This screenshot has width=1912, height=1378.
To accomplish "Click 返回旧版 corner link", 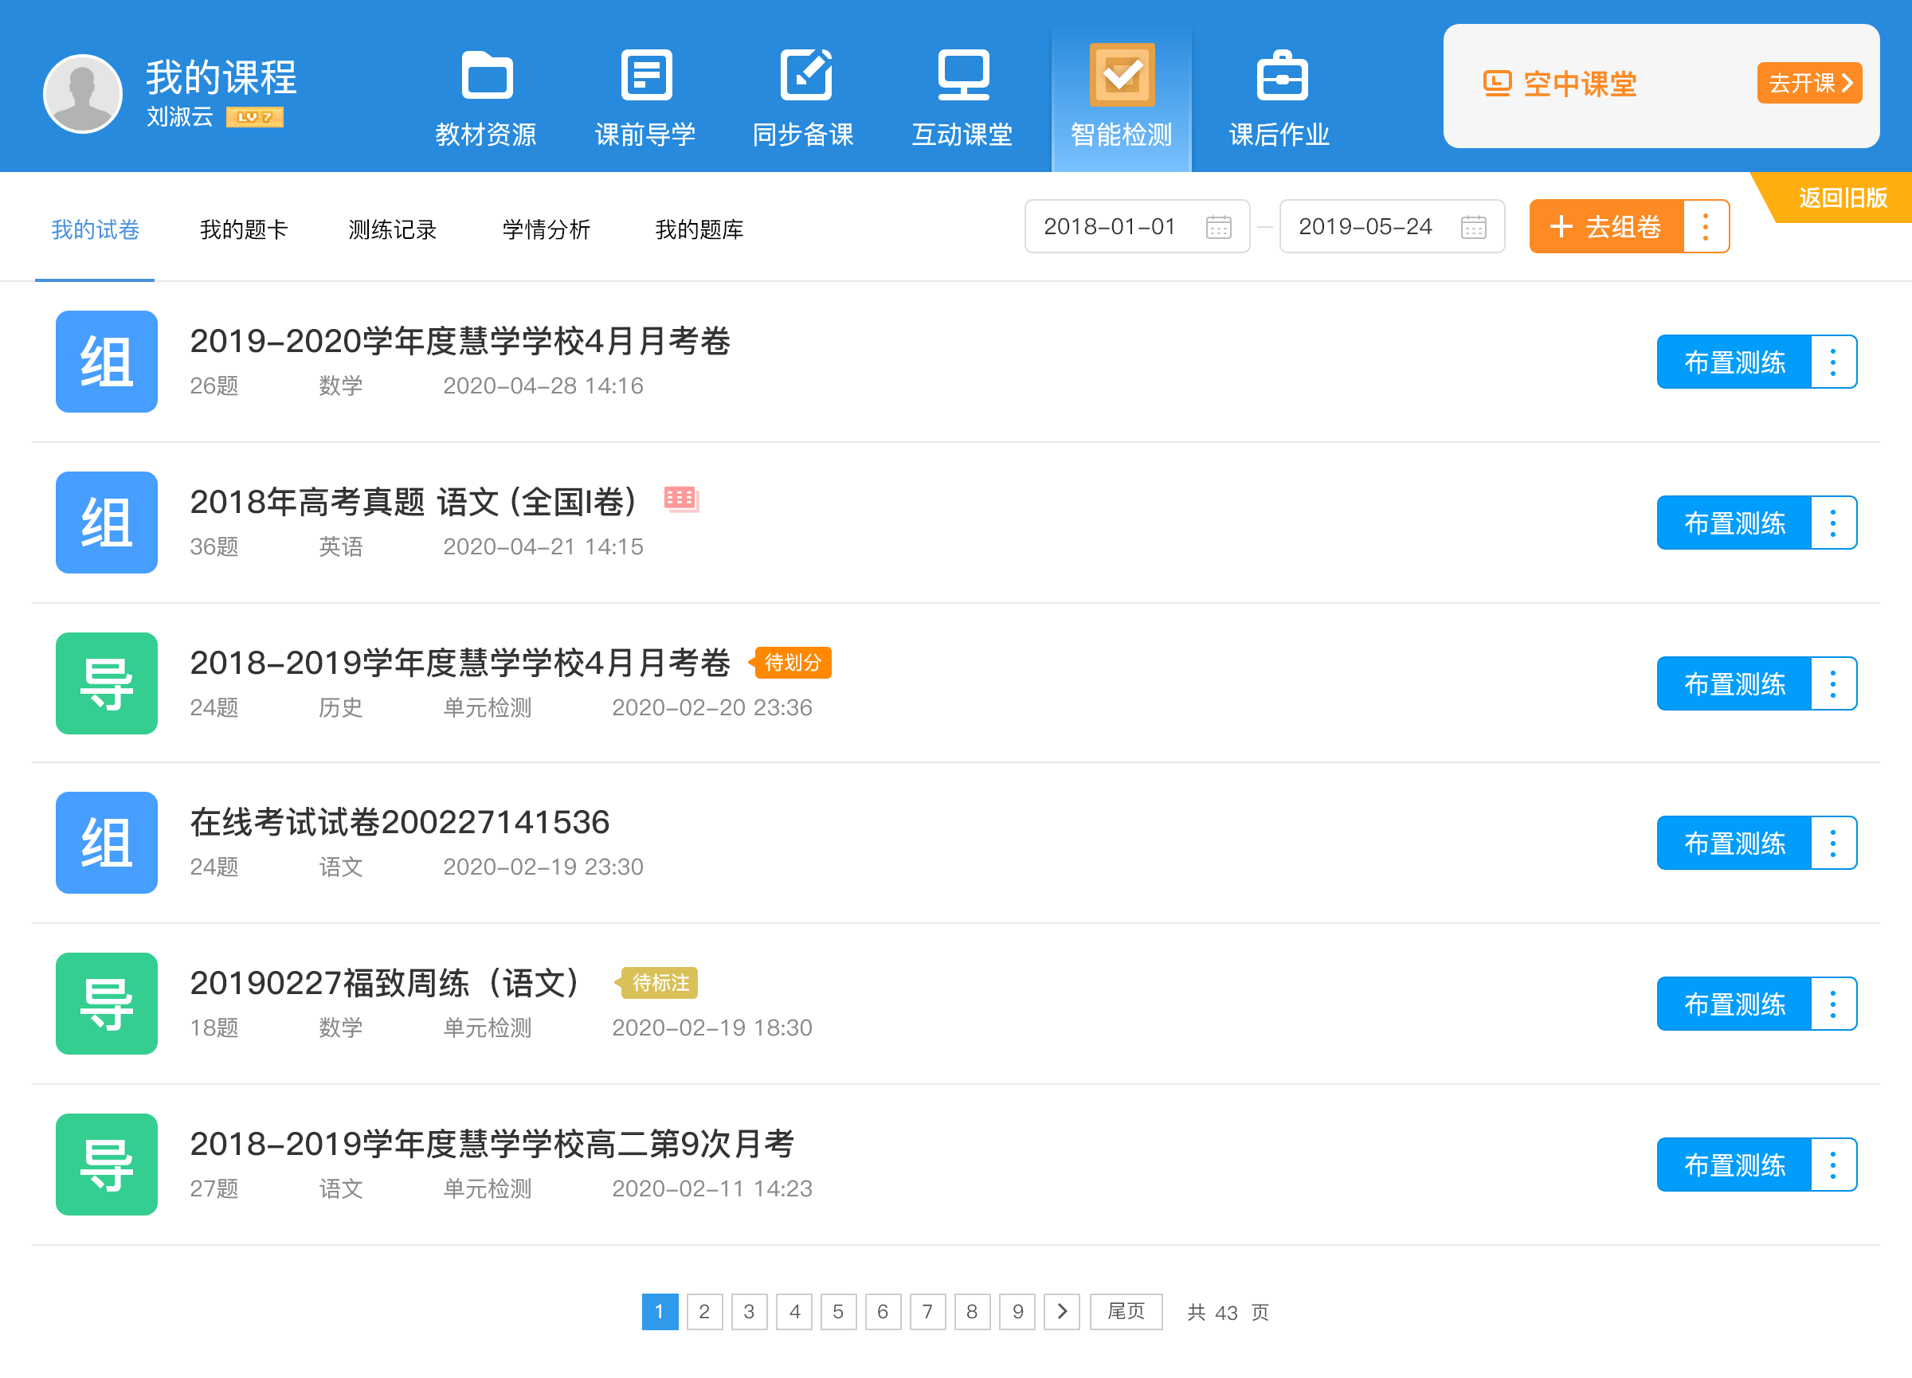I will [x=1841, y=198].
